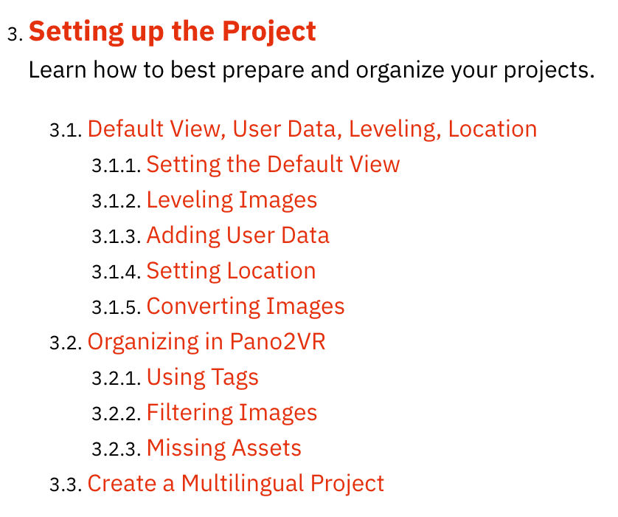Open Organizing in Pano2VR chapter
This screenshot has width=618, height=517.
[206, 341]
